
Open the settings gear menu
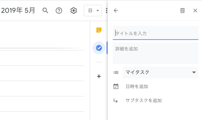tap(74, 11)
